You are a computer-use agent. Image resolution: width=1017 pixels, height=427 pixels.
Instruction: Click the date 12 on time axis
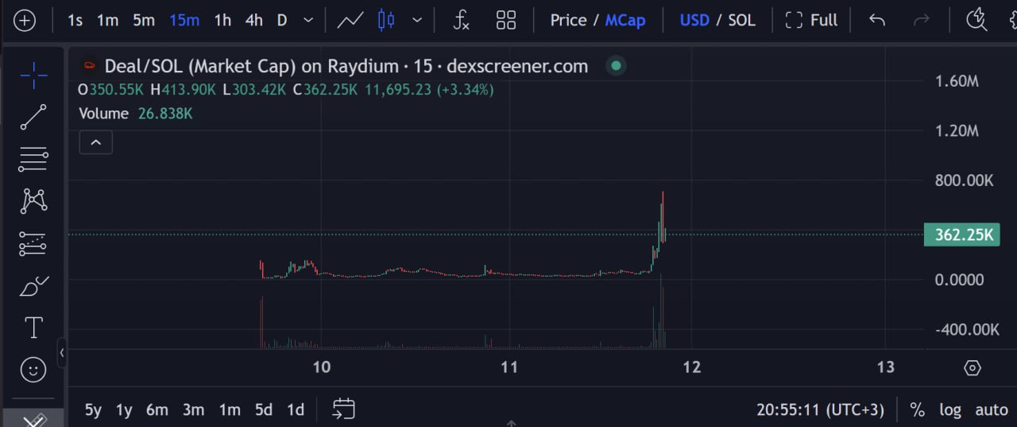(692, 367)
